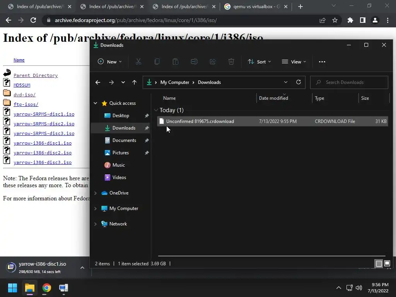Click the Search Downloads field
396x297 pixels.
[x=349, y=82]
